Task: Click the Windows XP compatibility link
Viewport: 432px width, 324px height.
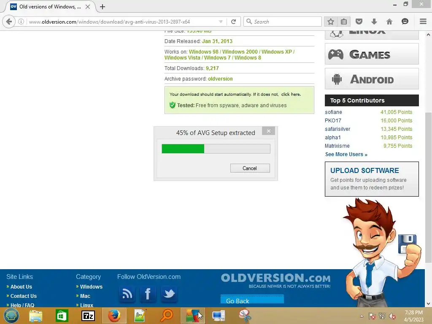Action: point(277,52)
